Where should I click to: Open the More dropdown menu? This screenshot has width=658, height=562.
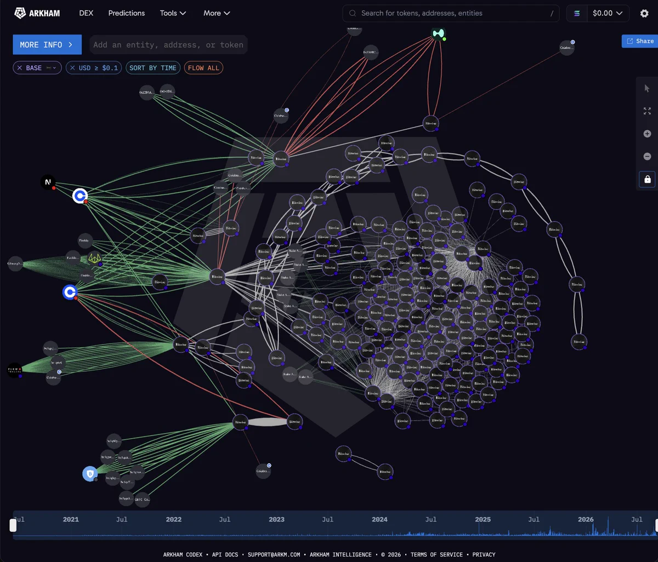coord(217,13)
